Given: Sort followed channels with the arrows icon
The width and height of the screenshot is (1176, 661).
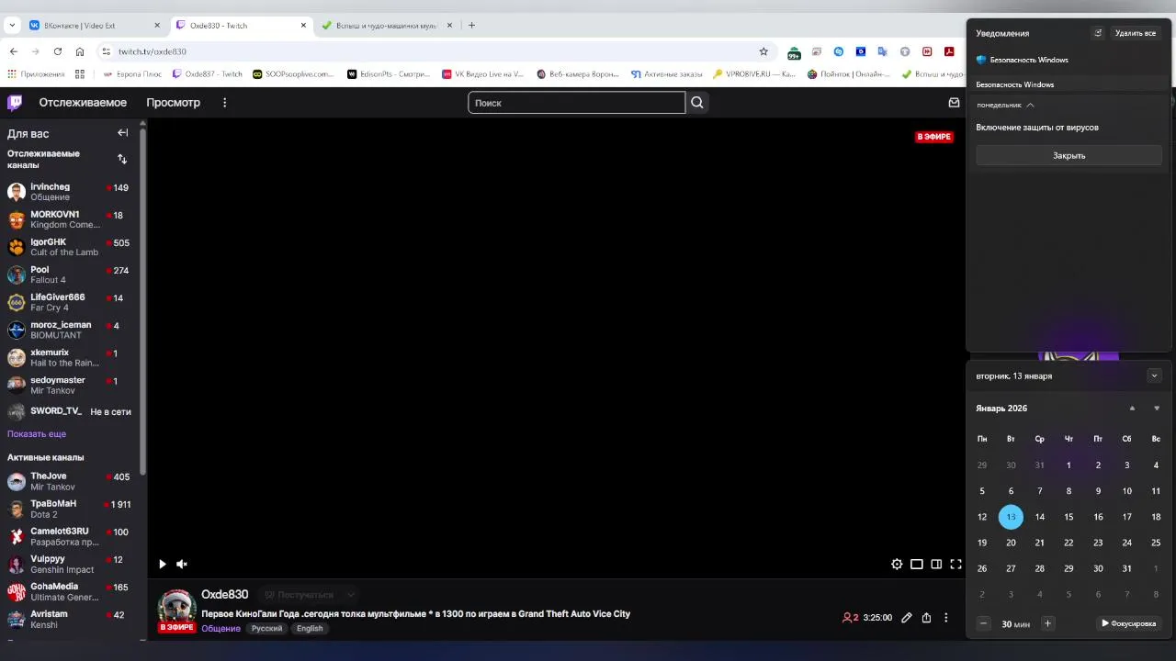Looking at the screenshot, I should point(122,159).
